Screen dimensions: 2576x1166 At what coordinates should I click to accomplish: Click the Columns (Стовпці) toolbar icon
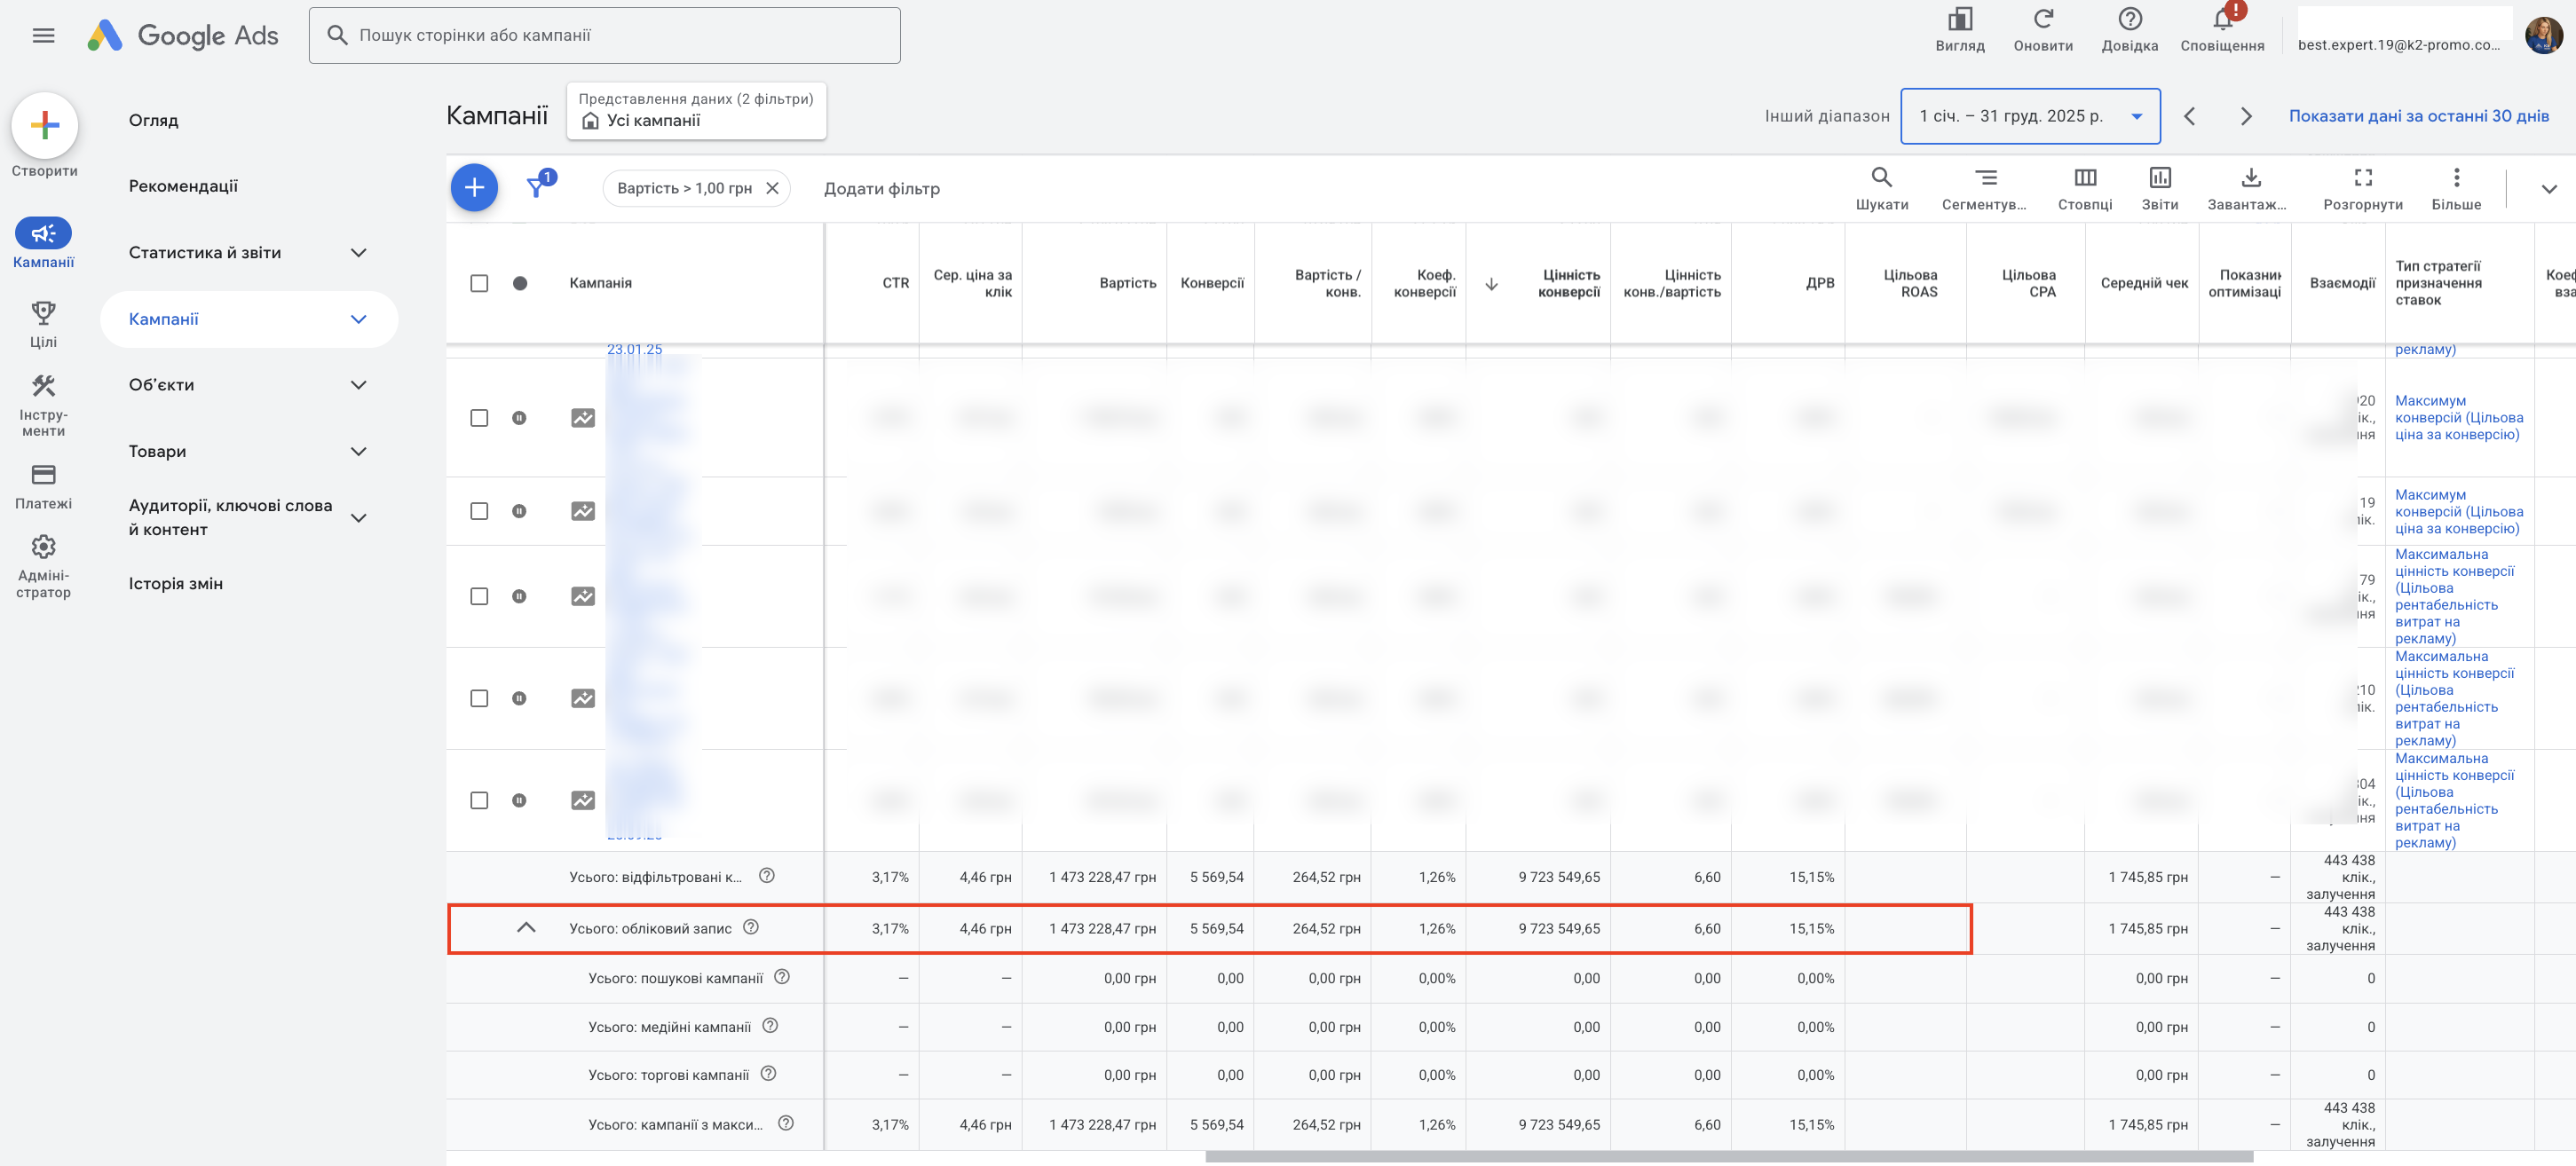pyautogui.click(x=2084, y=179)
